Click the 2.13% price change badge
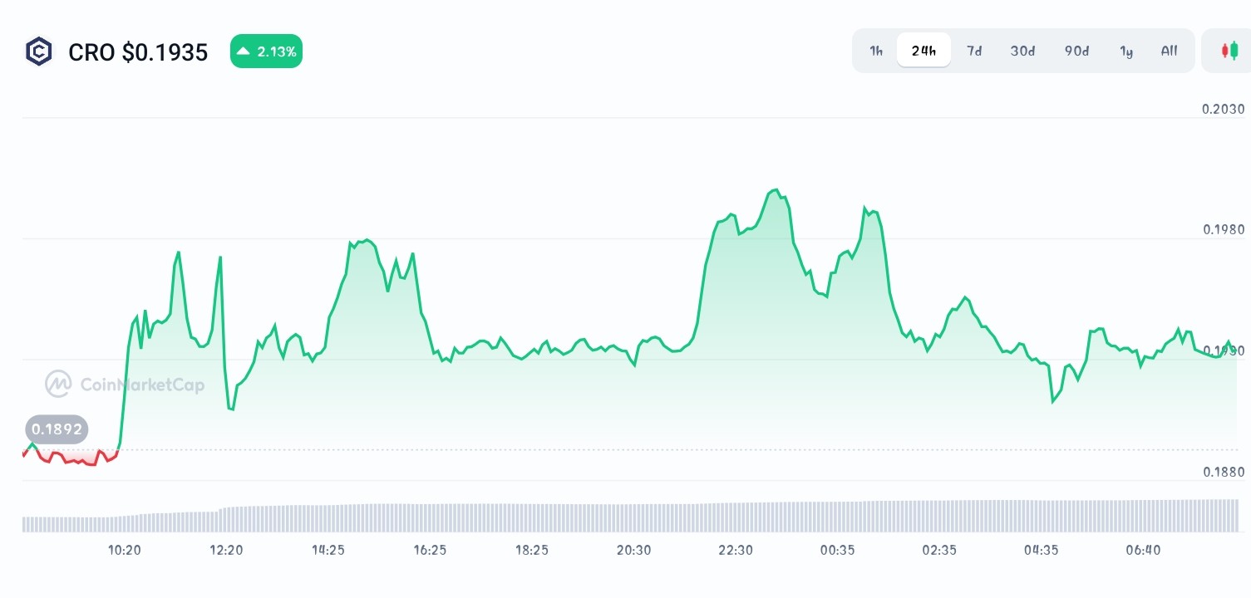The width and height of the screenshot is (1251, 598). pyautogui.click(x=266, y=51)
